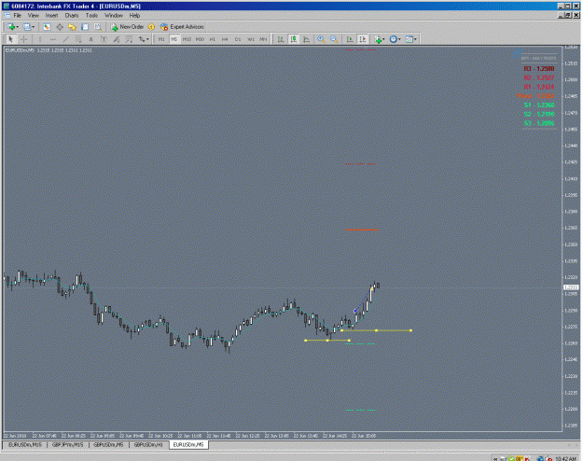Set timeframe to D1

[238, 39]
